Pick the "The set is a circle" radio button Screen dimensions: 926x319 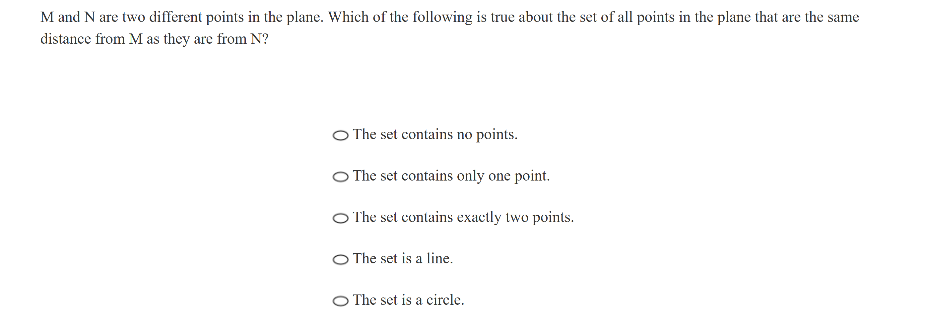point(340,301)
